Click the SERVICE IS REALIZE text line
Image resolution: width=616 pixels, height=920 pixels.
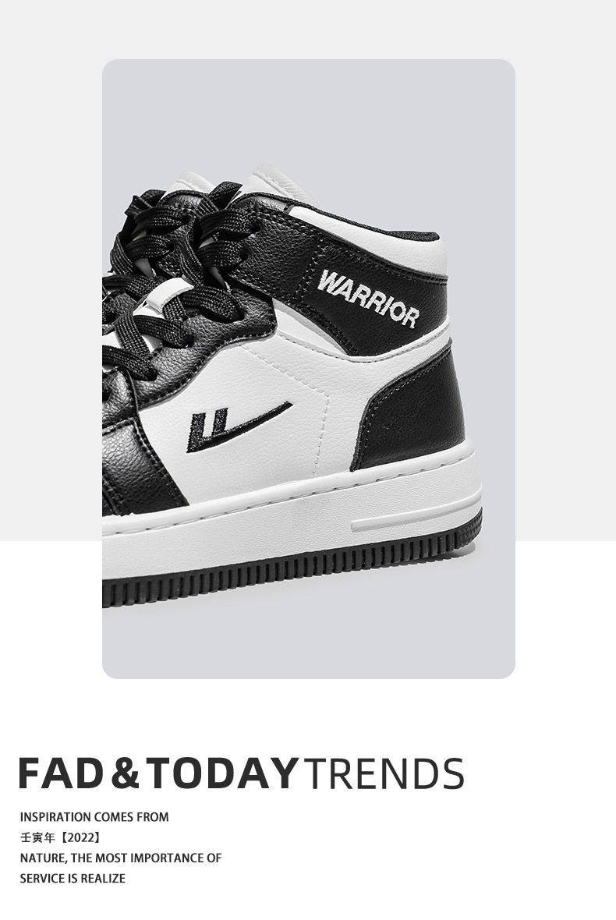(x=73, y=879)
